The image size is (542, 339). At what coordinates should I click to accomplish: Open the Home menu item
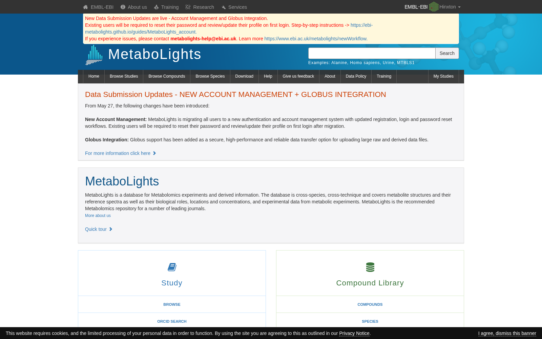(x=94, y=76)
